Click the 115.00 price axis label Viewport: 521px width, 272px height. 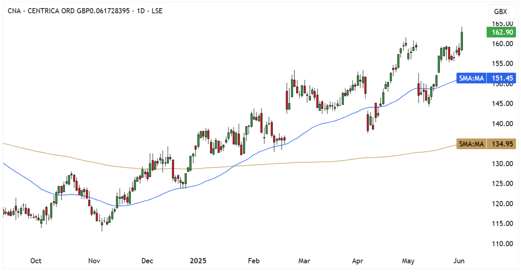tap(502, 224)
